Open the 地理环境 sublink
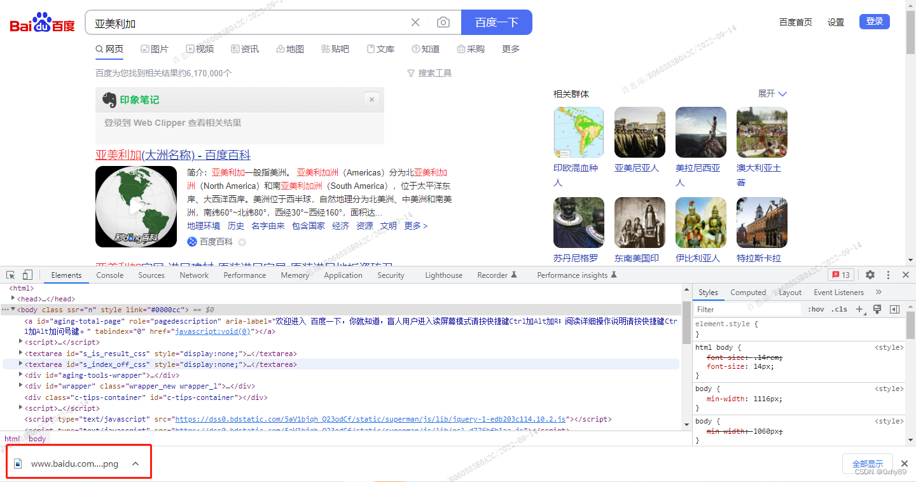916x482 pixels. tap(204, 226)
